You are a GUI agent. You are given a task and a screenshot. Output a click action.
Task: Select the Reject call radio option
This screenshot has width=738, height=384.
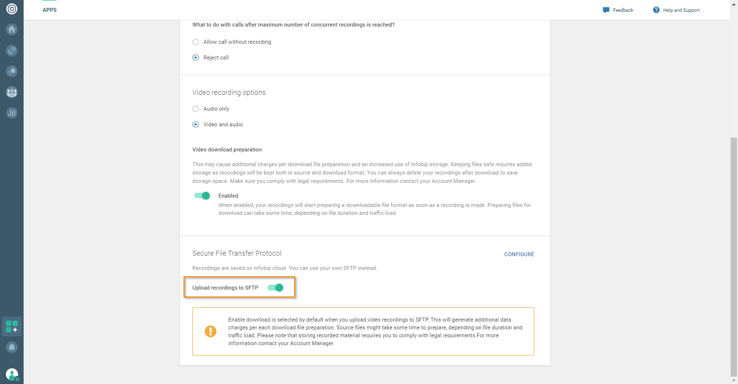pyautogui.click(x=196, y=58)
